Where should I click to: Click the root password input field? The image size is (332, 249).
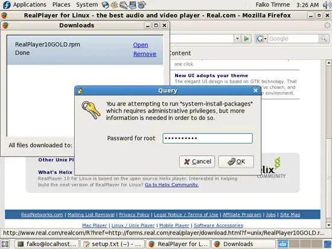[208, 138]
